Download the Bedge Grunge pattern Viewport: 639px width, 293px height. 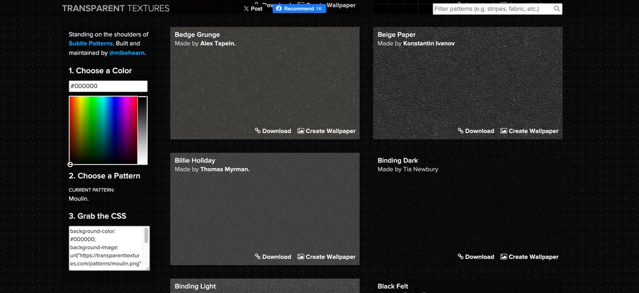click(277, 131)
